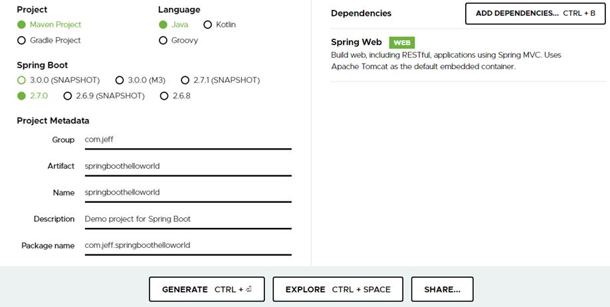Pick Groovy as the language

point(163,41)
